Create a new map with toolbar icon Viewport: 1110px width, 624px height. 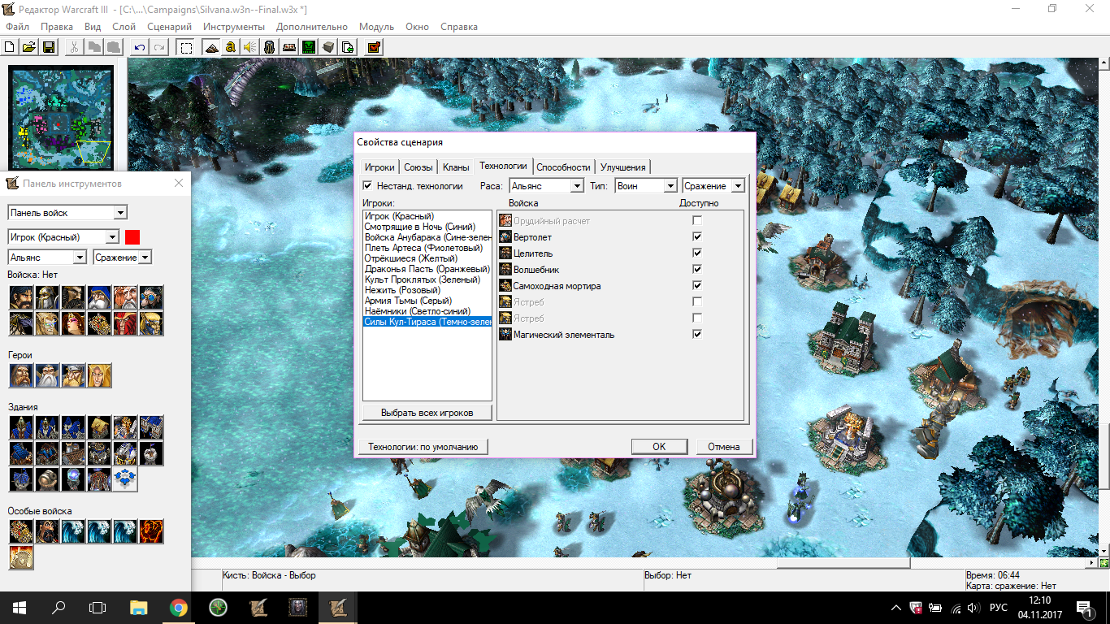click(x=10, y=47)
